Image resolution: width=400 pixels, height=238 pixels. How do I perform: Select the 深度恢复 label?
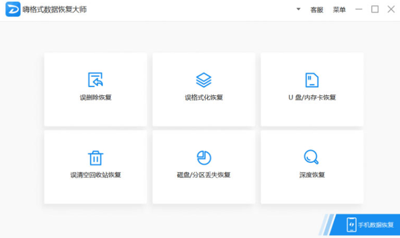(312, 175)
